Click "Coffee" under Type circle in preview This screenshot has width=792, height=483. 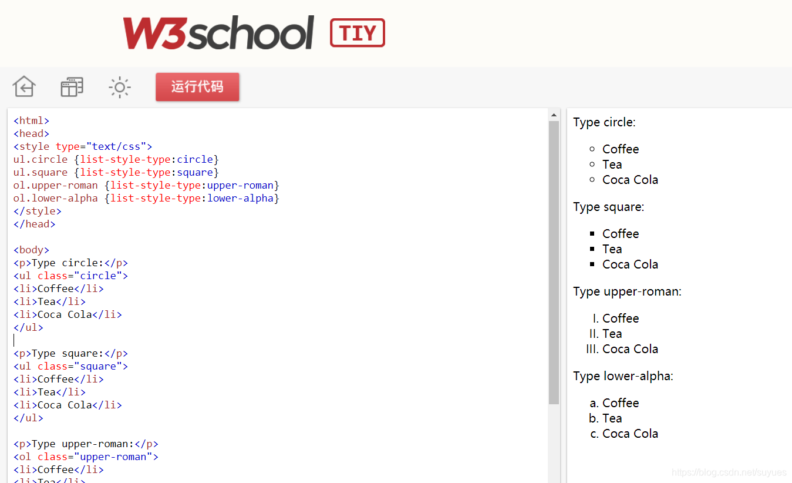point(621,149)
